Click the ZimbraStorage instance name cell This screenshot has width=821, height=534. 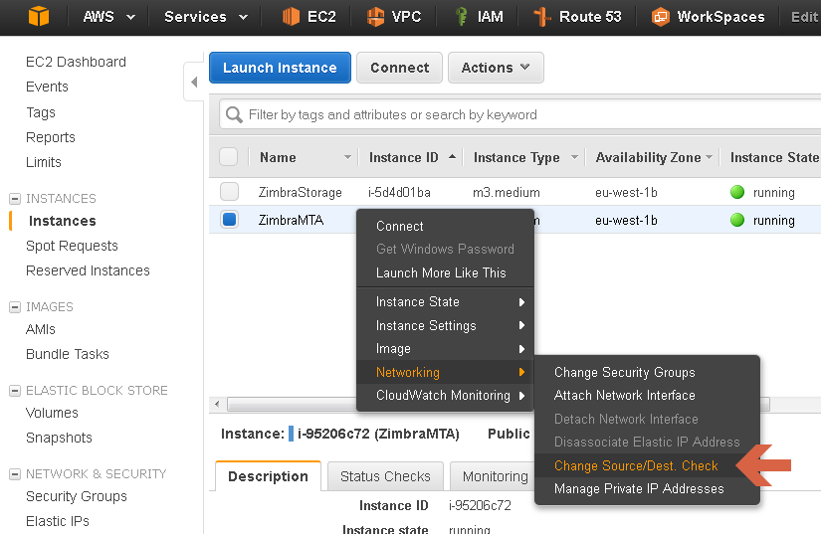point(300,193)
